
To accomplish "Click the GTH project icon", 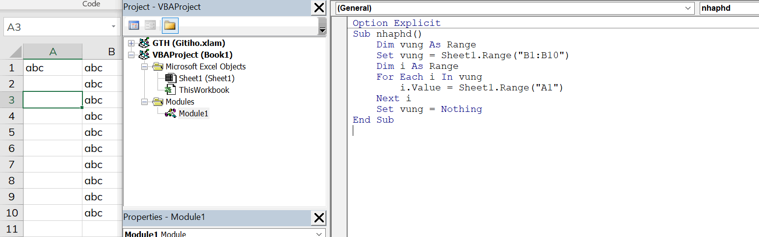I will [x=144, y=43].
